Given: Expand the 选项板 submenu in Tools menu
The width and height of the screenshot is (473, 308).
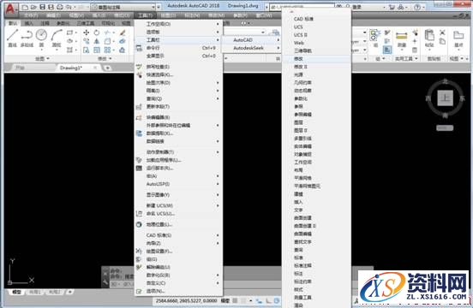Looking at the screenshot, I should [178, 32].
